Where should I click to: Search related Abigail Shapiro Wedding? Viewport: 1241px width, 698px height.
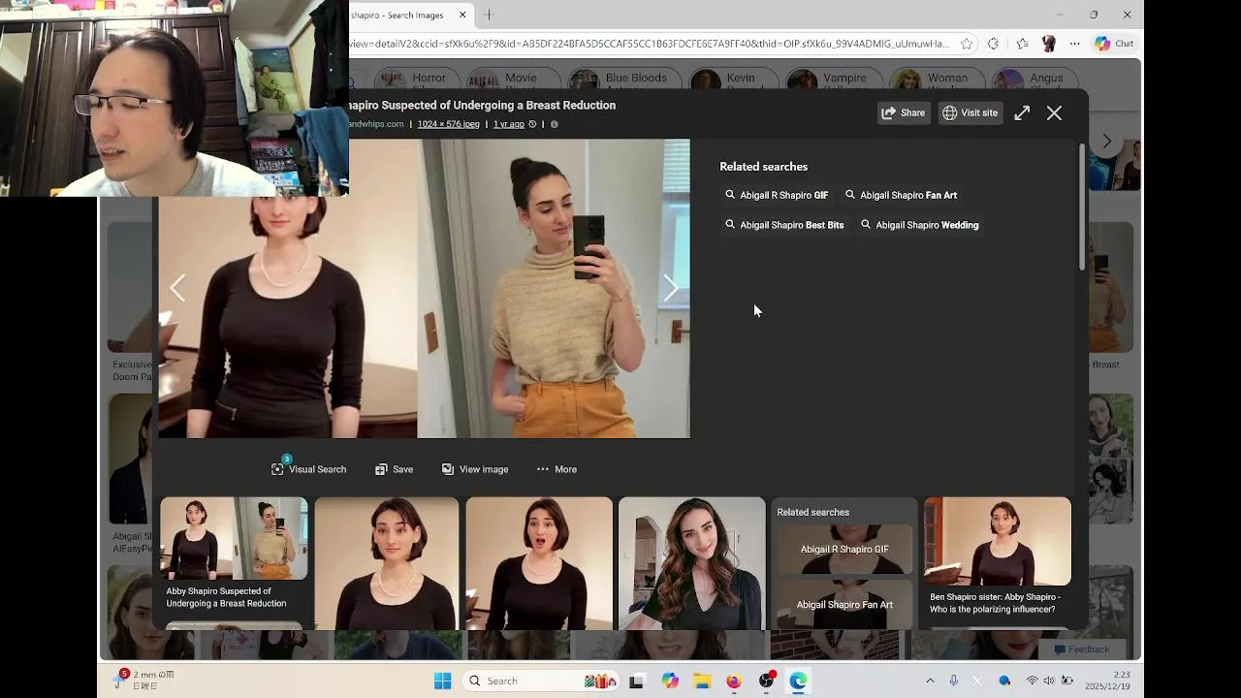[919, 225]
